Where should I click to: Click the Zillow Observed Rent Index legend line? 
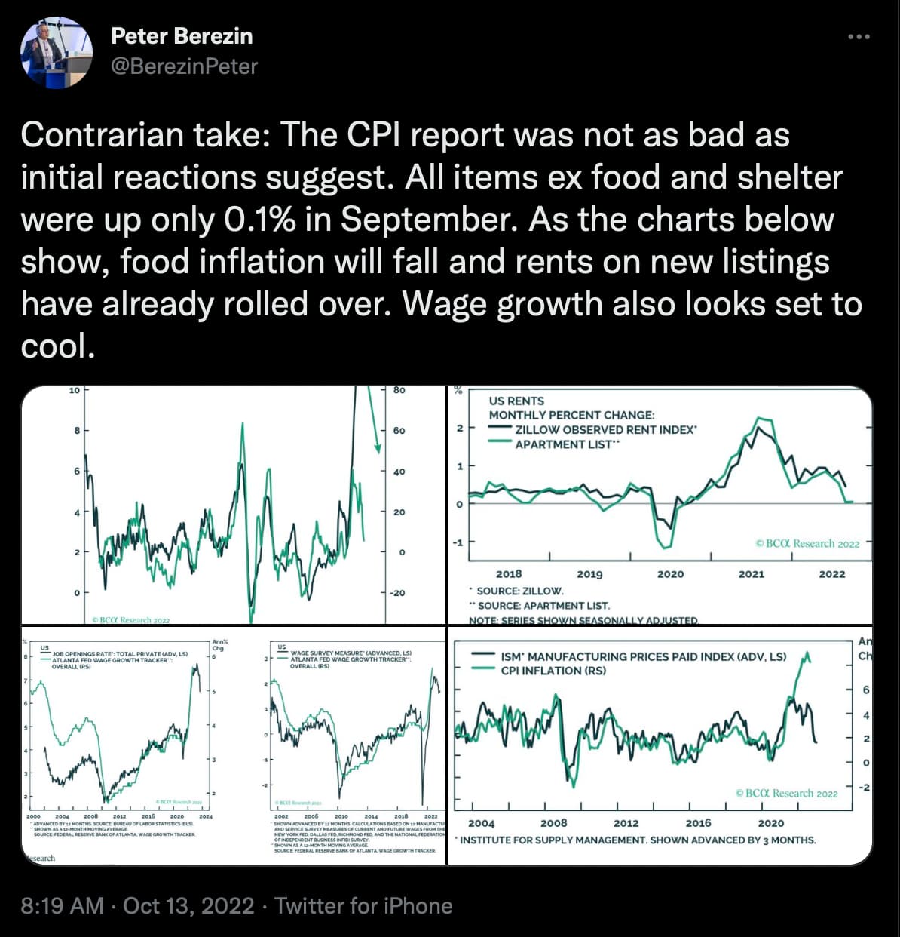pyautogui.click(x=501, y=429)
